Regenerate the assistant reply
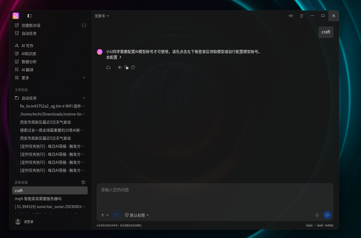The image size is (361, 238). [133, 67]
